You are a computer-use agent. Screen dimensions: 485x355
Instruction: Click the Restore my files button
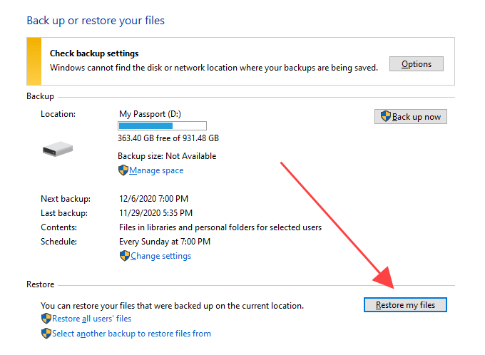[405, 305]
